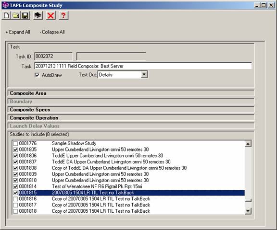The image size is (277, 230).
Task: Check the Sample Shadow Study 0001776 checkbox
Action: tap(15, 143)
